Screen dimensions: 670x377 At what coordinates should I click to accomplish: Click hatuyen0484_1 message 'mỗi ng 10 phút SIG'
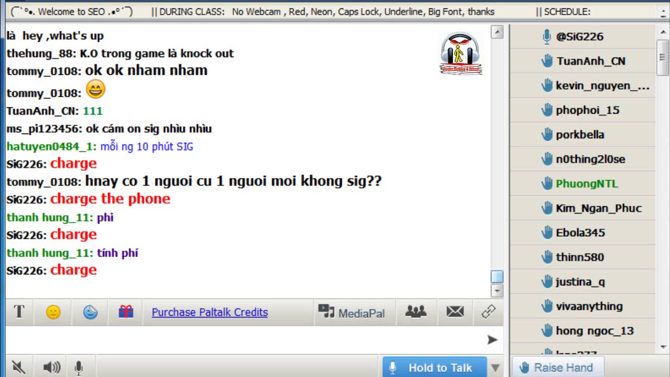tap(147, 147)
